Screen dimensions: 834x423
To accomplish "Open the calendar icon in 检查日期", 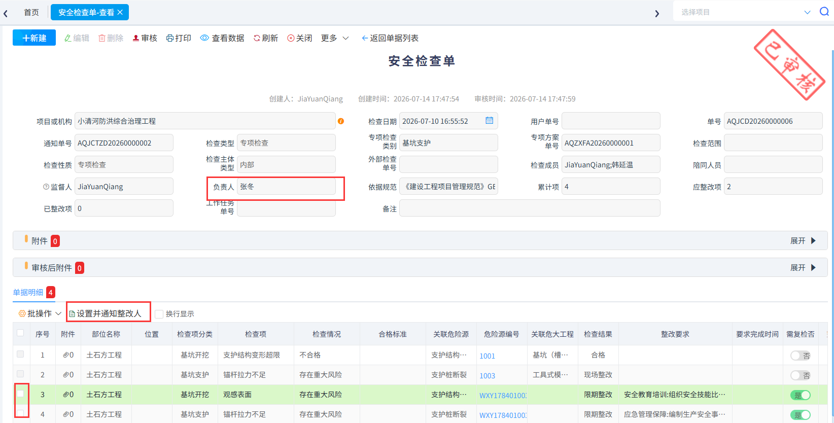I will pos(489,121).
